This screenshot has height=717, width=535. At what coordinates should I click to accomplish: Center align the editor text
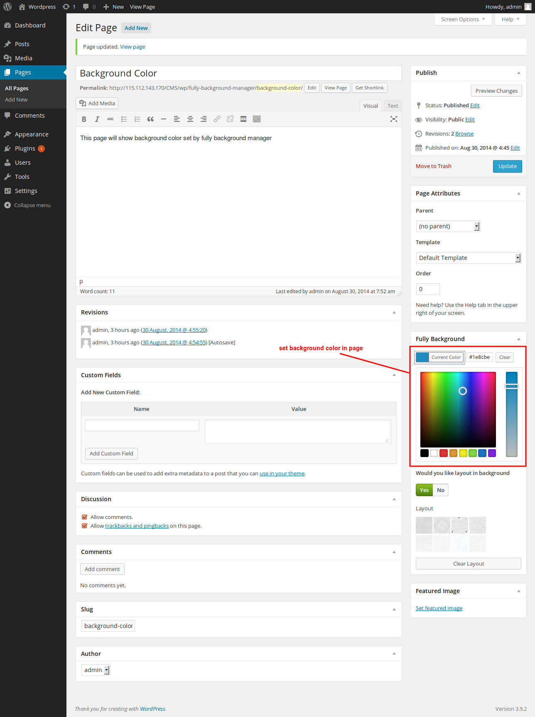(x=190, y=119)
